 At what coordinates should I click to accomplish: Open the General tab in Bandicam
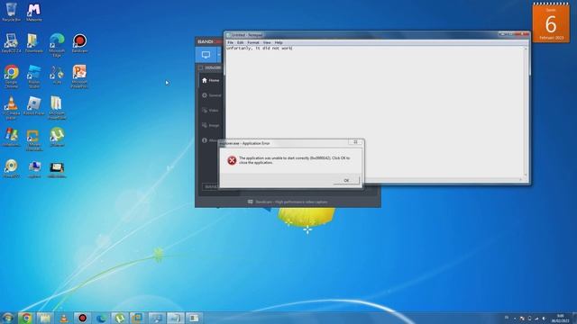pos(211,95)
